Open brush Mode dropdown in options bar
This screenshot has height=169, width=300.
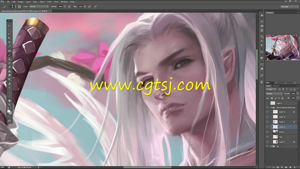tap(39, 6)
